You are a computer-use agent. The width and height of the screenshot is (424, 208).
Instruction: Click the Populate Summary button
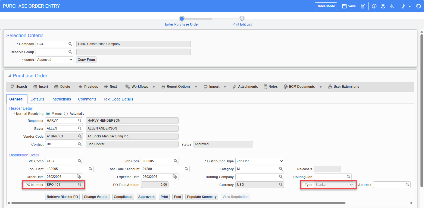pyautogui.click(x=202, y=197)
